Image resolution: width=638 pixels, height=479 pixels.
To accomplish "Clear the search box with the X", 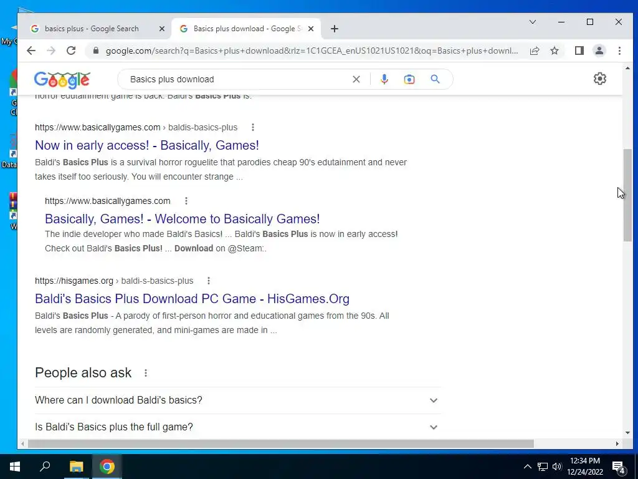I will coord(356,79).
